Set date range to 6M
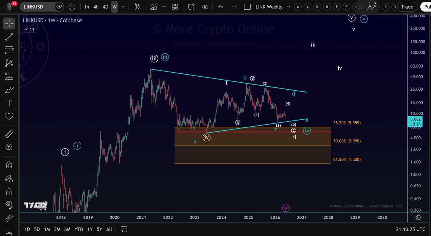The width and height of the screenshot is (431, 236). click(x=67, y=229)
